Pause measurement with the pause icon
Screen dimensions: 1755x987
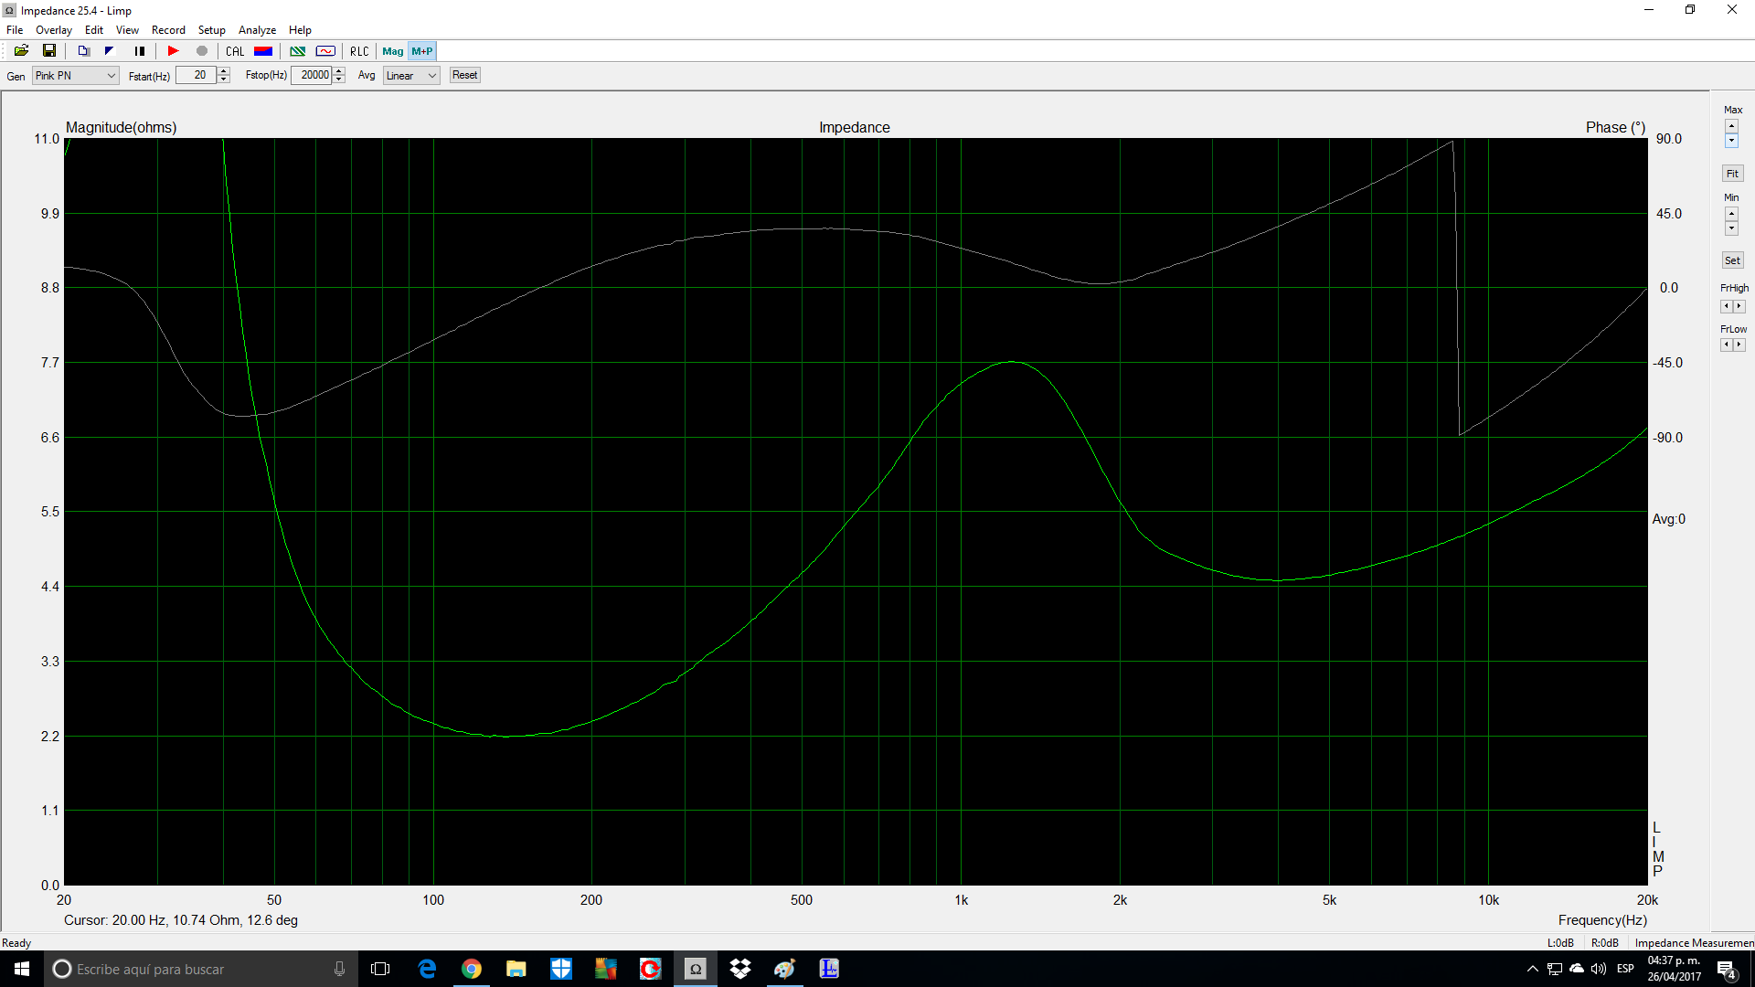pyautogui.click(x=139, y=51)
